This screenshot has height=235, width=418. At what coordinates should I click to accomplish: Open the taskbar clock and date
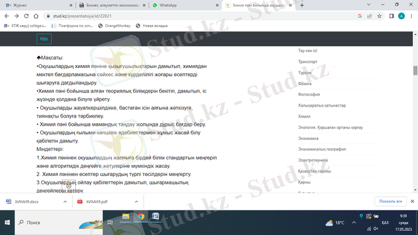click(x=403, y=223)
